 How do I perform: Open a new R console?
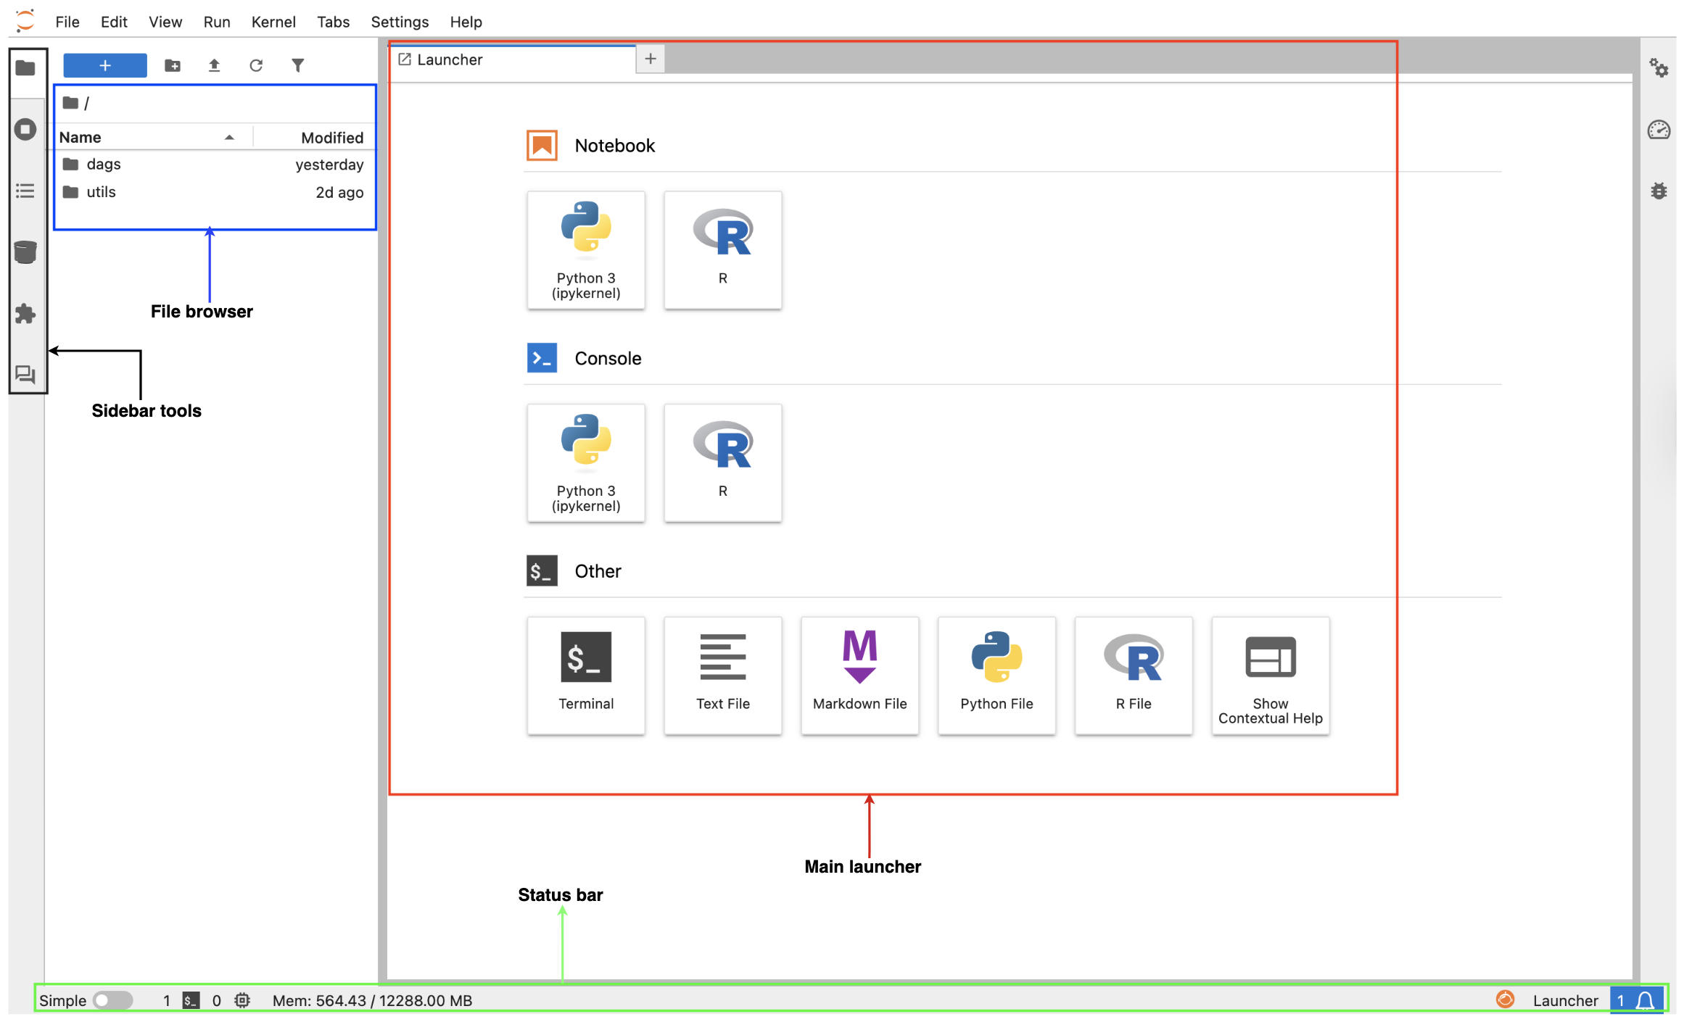click(x=722, y=462)
